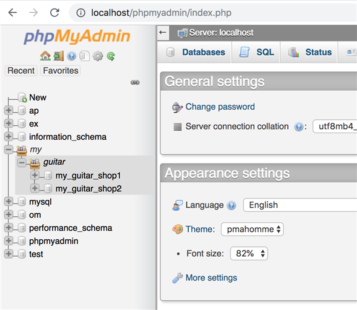Click the More settings wrench icon
357x310 pixels.
pyautogui.click(x=177, y=278)
